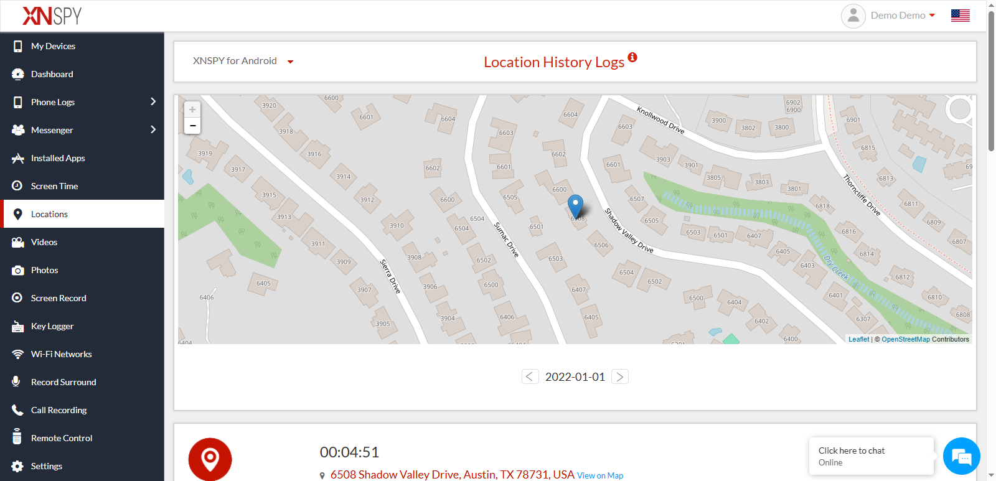Image resolution: width=996 pixels, height=481 pixels.
Task: Click the page vertical scrollbar
Action: (x=991, y=81)
